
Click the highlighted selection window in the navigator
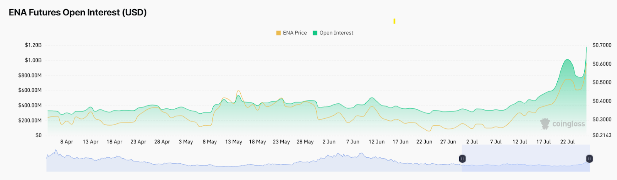tap(526, 158)
